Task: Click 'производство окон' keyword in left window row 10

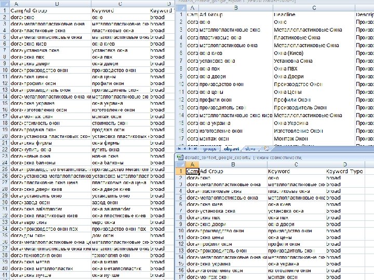Action: tap(120, 70)
